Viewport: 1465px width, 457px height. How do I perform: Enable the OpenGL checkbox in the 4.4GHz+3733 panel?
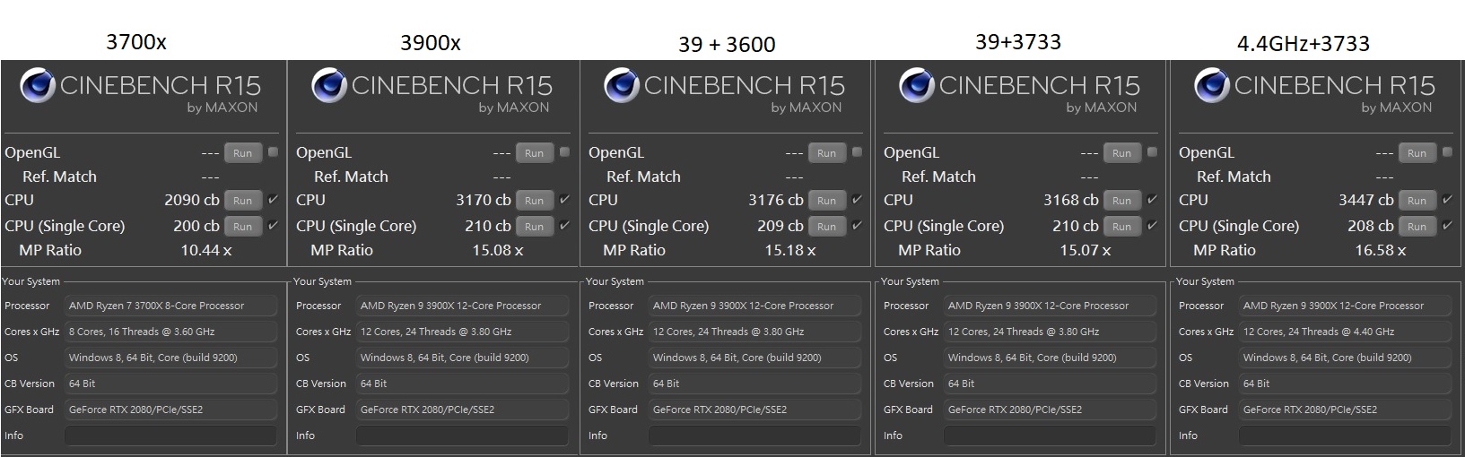point(1447,152)
